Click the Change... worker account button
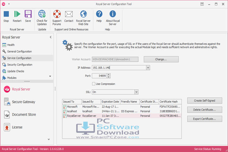This screenshot has width=228, height=152. pyautogui.click(x=161, y=59)
